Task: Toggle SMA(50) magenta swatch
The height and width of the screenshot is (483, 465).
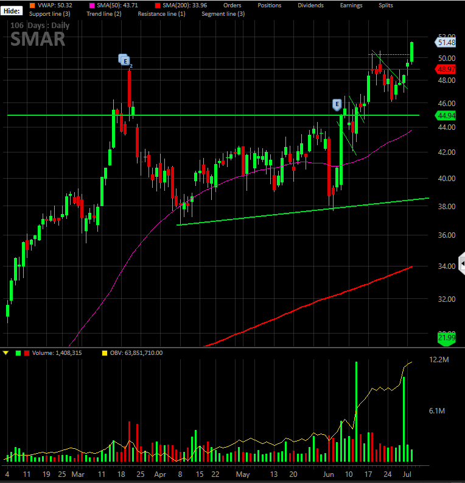Action: click(91, 5)
